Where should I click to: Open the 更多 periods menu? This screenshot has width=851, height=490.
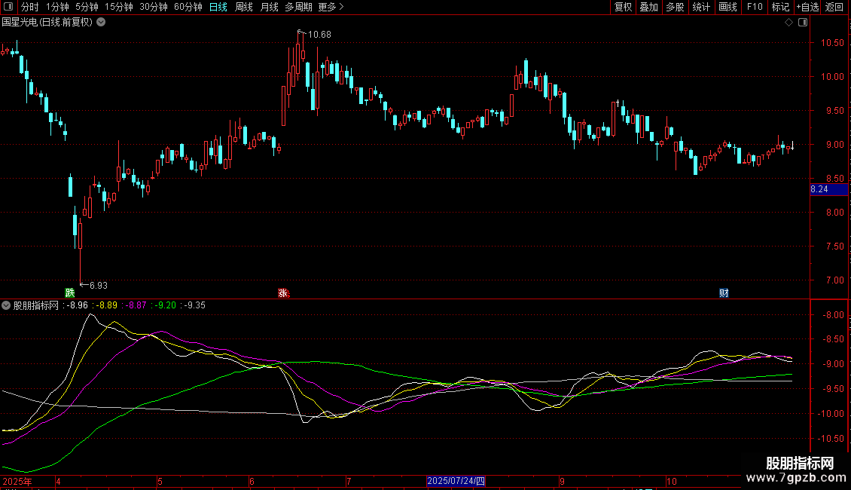(331, 7)
